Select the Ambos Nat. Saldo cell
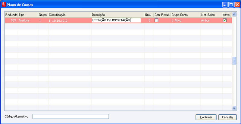Viewport: 241px width, 124px height. tap(211, 20)
